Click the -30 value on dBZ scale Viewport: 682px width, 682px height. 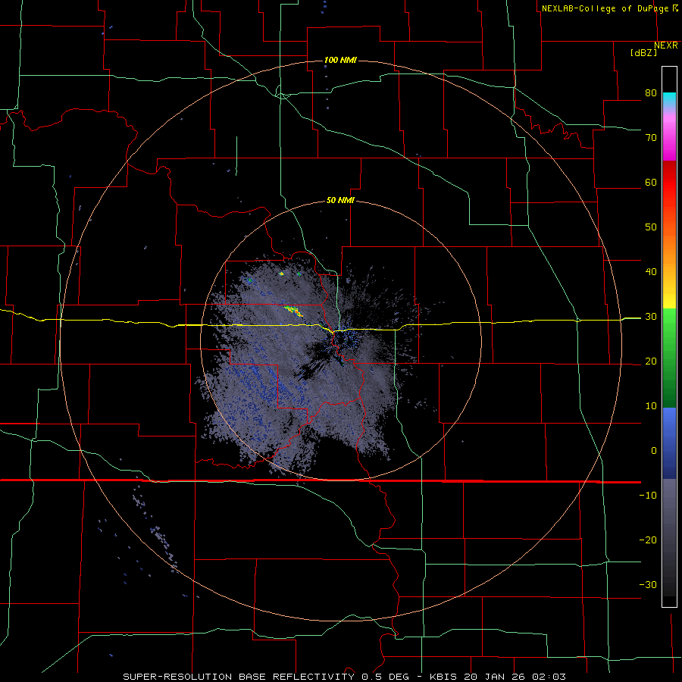[648, 584]
